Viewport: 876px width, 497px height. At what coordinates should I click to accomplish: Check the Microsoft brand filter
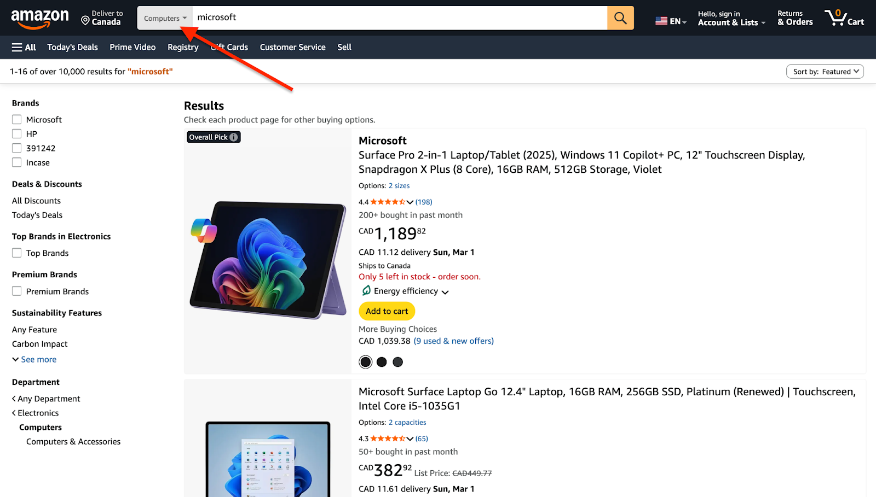tap(16, 119)
